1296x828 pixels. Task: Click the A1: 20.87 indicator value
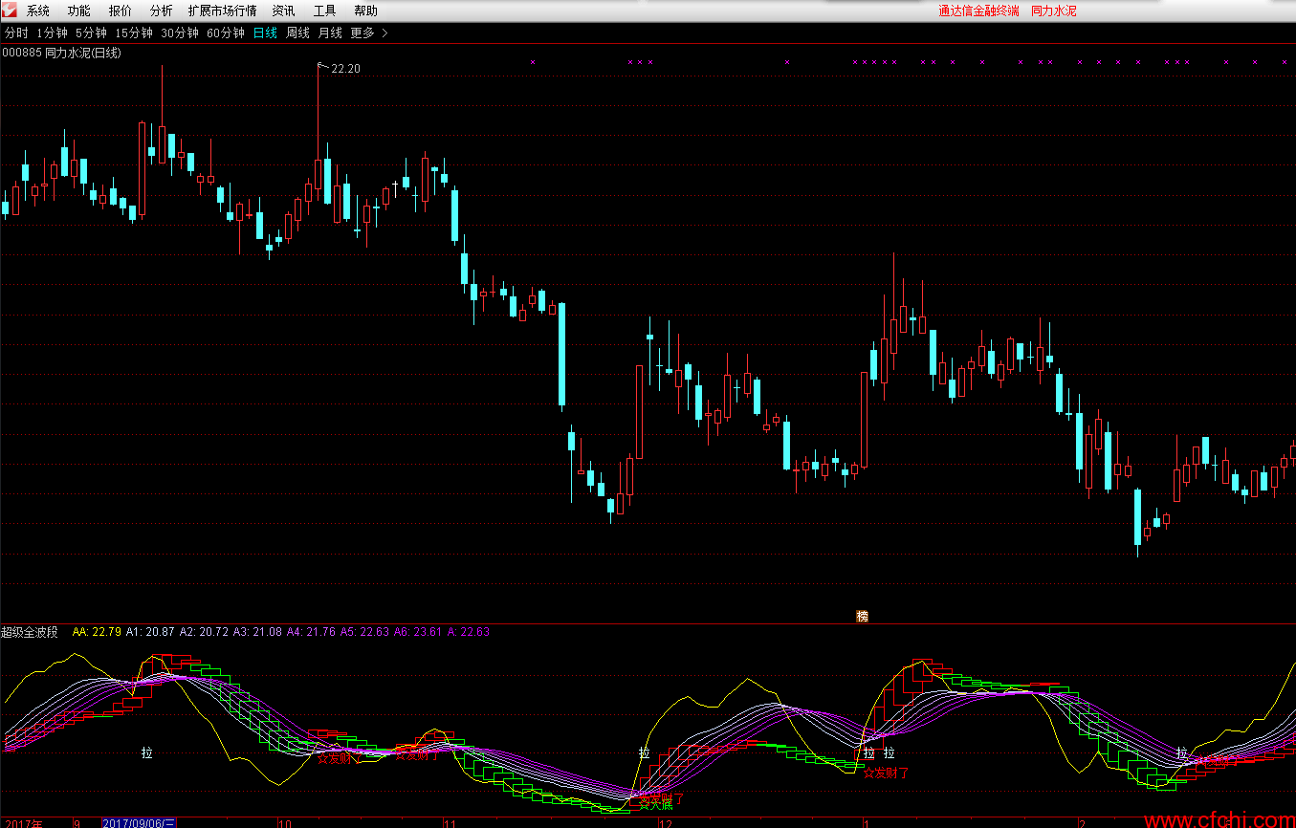point(150,632)
